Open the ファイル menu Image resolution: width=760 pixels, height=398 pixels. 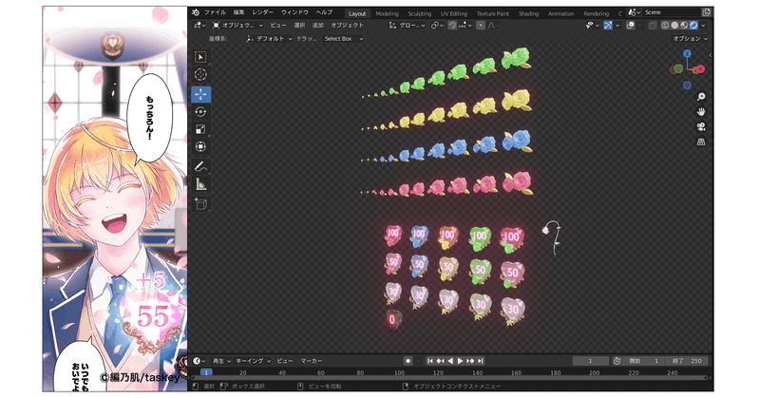click(x=215, y=12)
